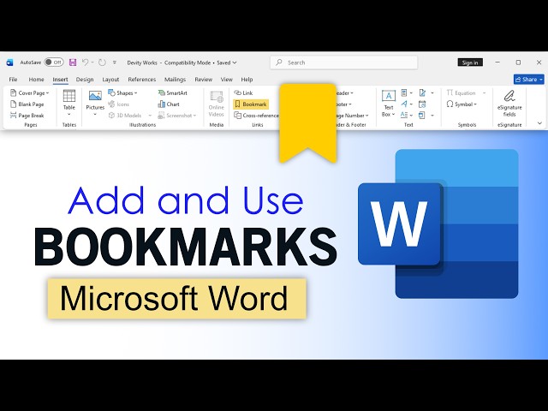Insert a Blank Page

[27, 104]
